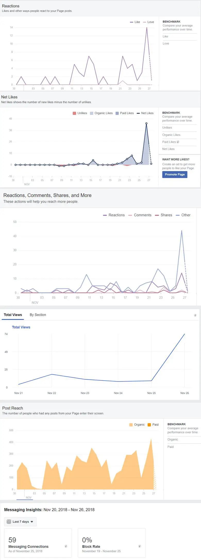201x560 pixels.
Task: Click the Total Views chart title link
Action: point(21,327)
